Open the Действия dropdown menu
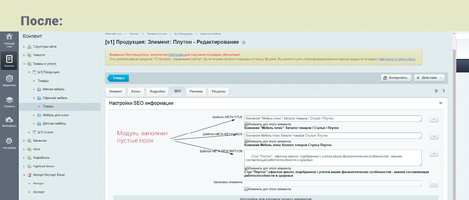 tap(429, 78)
